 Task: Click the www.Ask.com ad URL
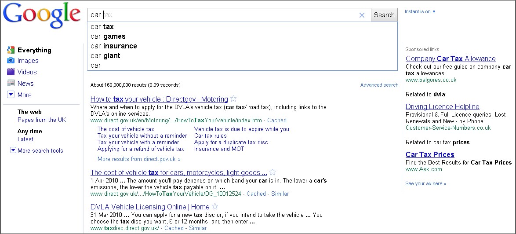coord(424,169)
